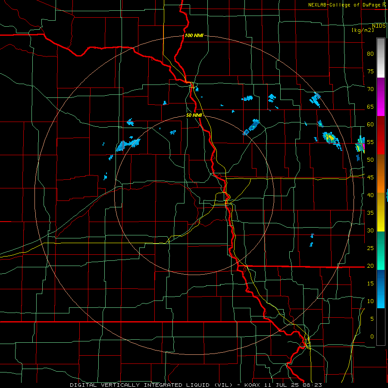
Task: Pick the brown-orange segment of the color bar
Action: point(381,174)
